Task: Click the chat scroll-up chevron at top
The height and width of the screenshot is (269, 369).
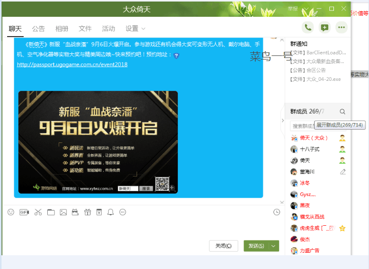Action: click(x=282, y=40)
